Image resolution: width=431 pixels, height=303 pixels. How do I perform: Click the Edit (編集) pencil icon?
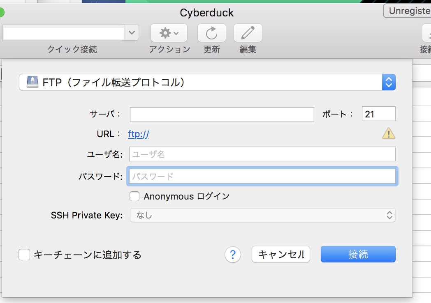point(248,33)
